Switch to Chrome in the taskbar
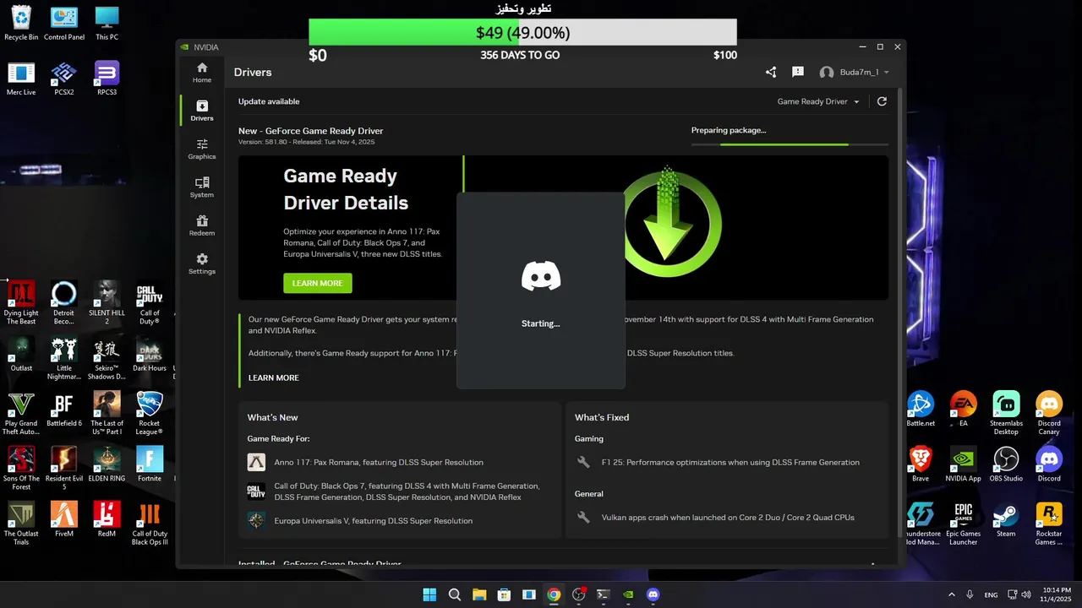Image resolution: width=1082 pixels, height=608 pixels. tap(554, 594)
